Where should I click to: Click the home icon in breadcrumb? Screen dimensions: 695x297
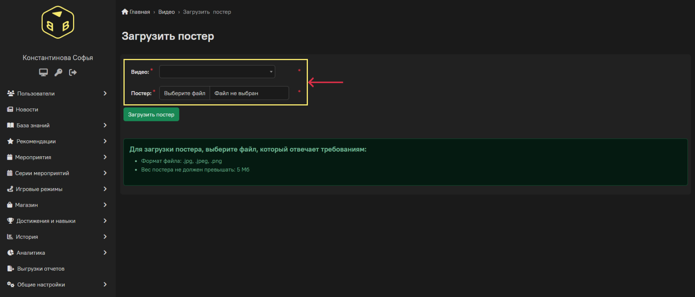coord(125,12)
